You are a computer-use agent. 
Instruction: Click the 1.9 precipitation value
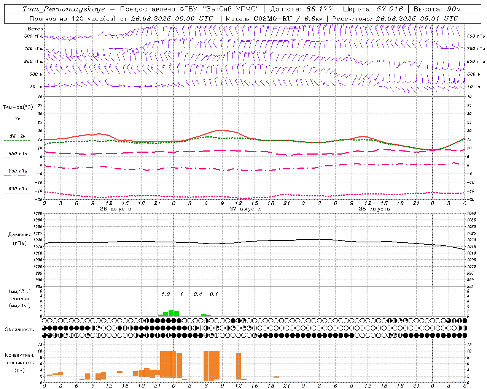click(166, 294)
